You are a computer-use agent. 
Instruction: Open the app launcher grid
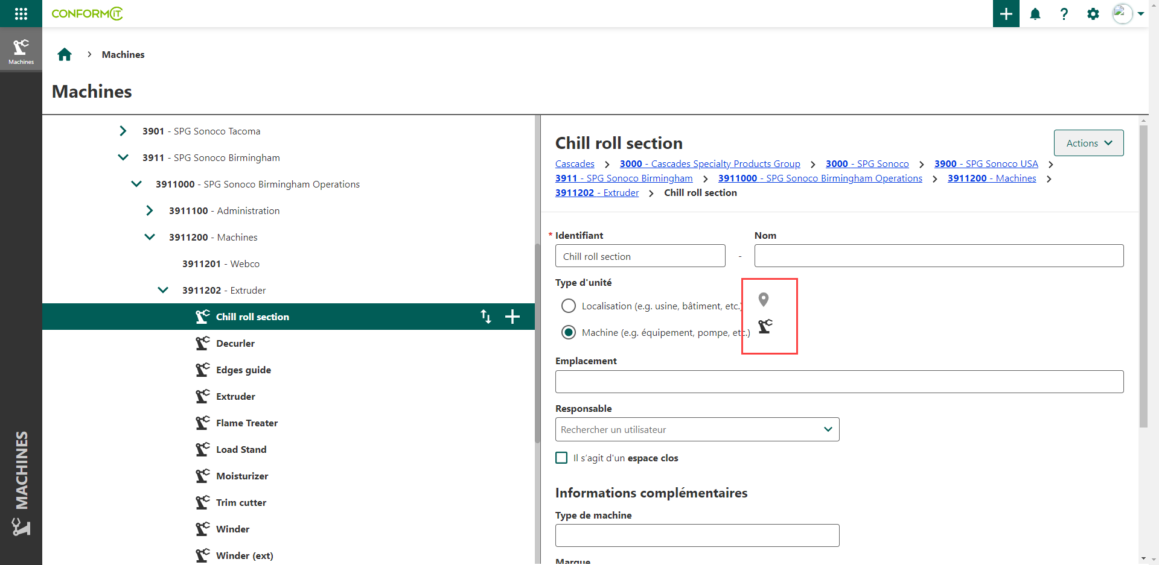point(21,13)
